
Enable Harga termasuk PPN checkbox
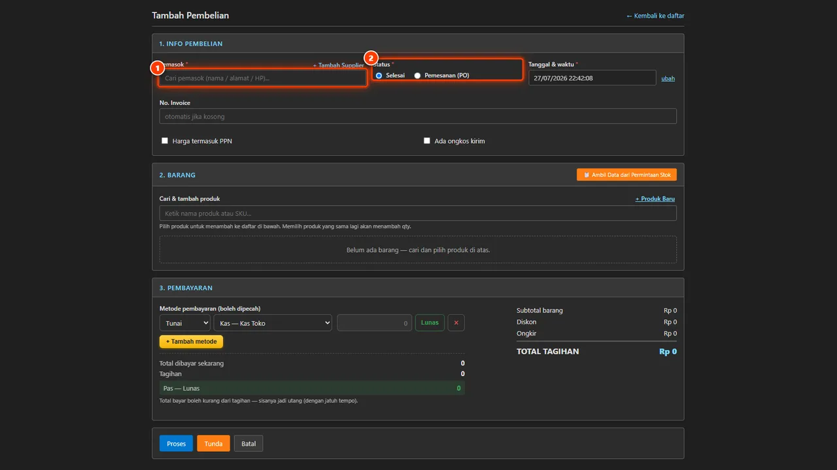(x=165, y=140)
